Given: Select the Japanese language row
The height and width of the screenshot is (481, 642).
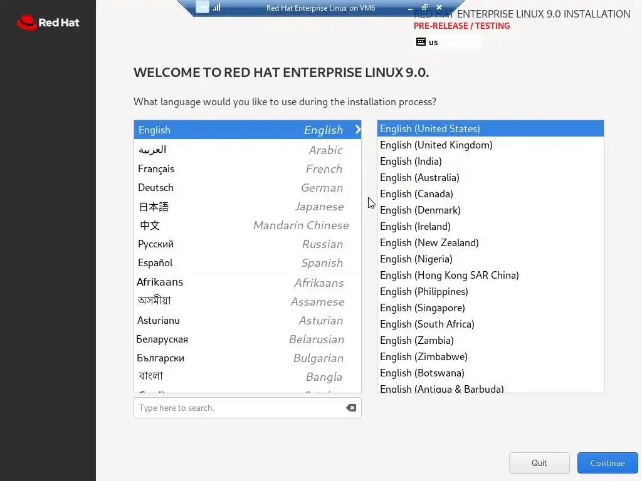Looking at the screenshot, I should [247, 206].
